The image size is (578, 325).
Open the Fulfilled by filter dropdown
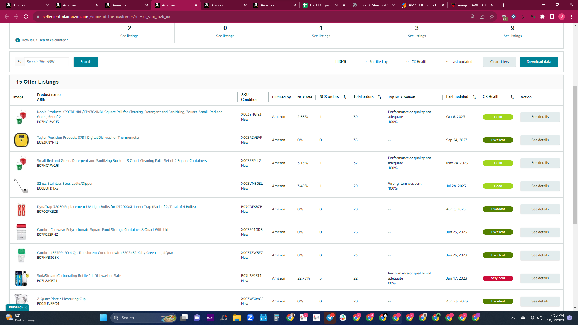click(x=376, y=62)
